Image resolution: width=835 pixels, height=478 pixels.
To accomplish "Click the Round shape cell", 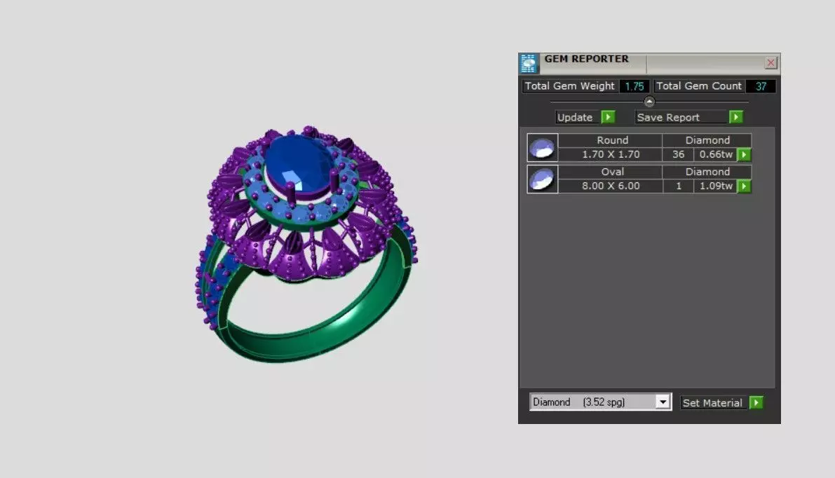I will pos(610,140).
